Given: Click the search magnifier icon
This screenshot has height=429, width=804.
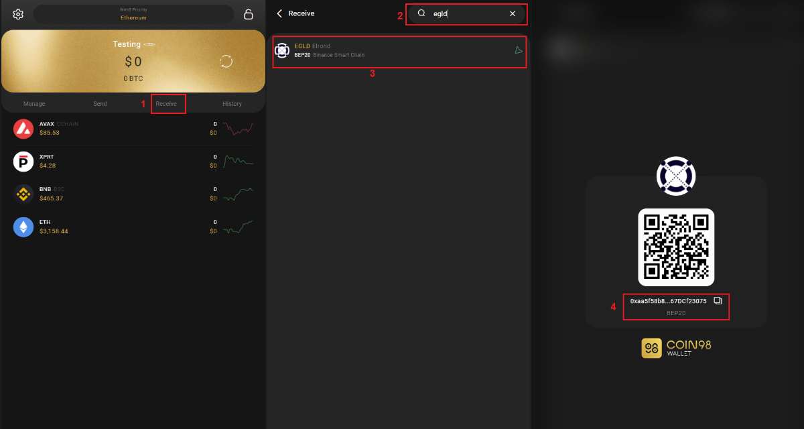Looking at the screenshot, I should coord(421,13).
